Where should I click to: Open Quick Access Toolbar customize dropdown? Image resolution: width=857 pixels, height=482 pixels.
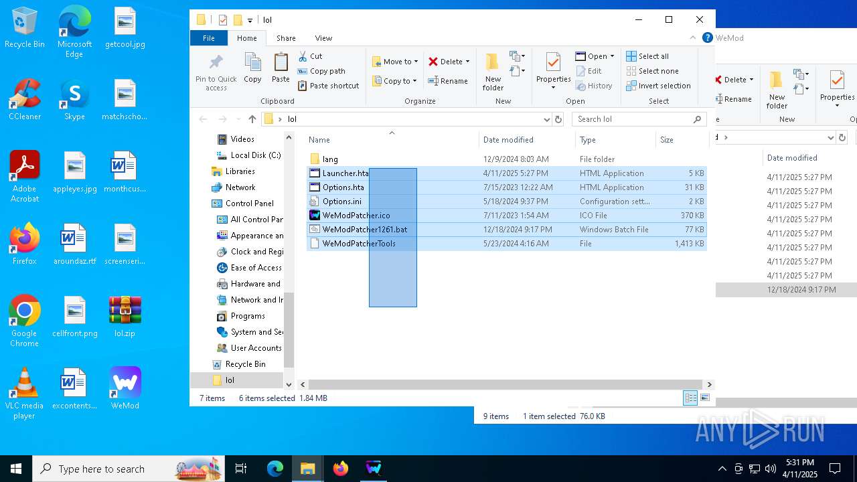(x=250, y=20)
